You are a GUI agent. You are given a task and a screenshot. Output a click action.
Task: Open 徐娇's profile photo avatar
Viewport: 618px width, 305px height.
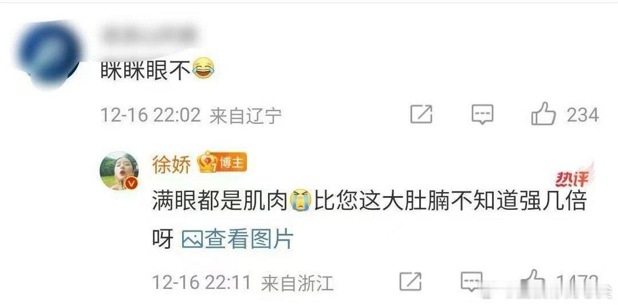(x=119, y=170)
